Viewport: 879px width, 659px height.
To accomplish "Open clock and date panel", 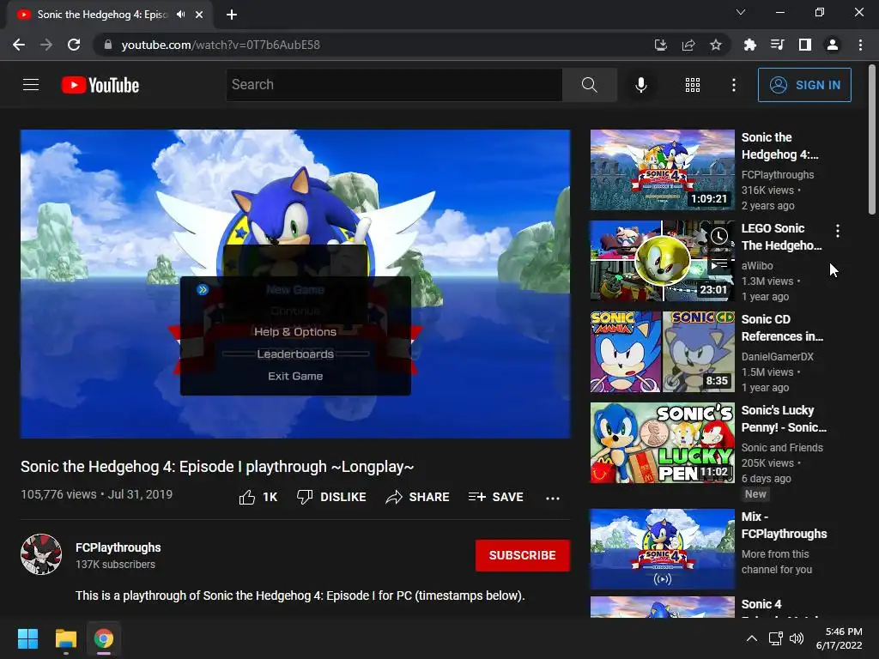I will (x=840, y=638).
